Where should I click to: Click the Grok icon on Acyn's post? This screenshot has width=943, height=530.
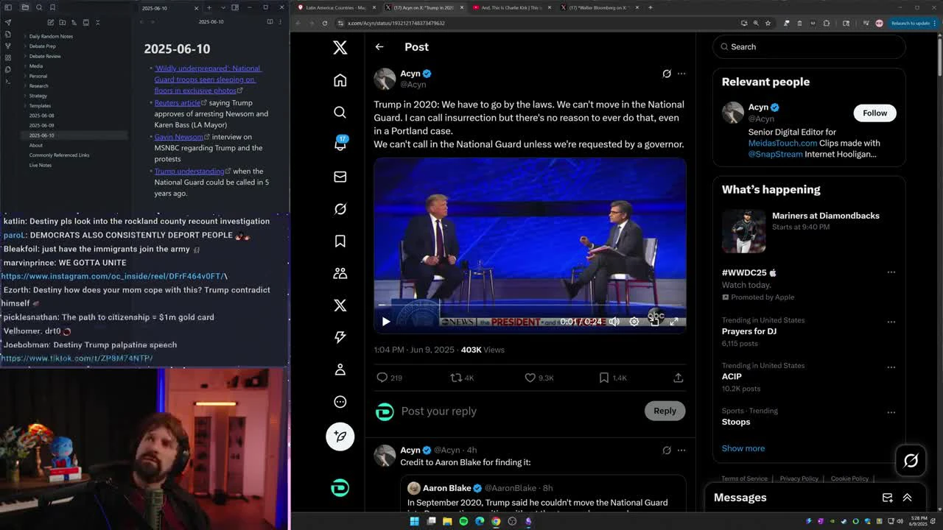tap(667, 74)
